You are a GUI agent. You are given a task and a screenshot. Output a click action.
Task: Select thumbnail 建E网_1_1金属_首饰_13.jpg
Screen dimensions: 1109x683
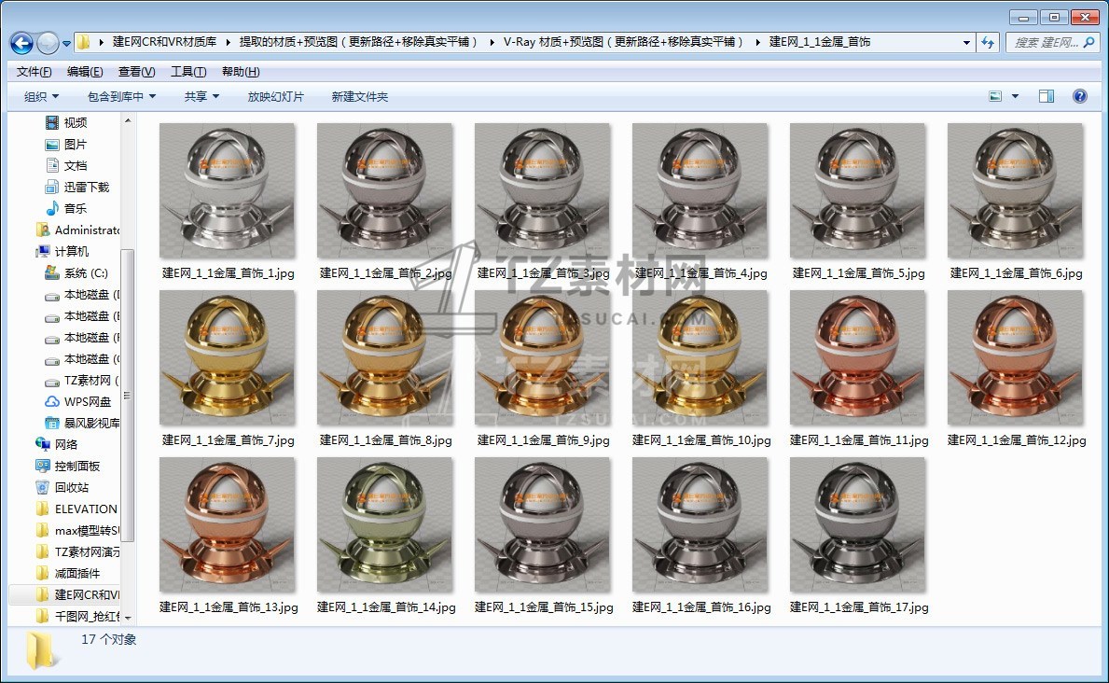click(227, 524)
